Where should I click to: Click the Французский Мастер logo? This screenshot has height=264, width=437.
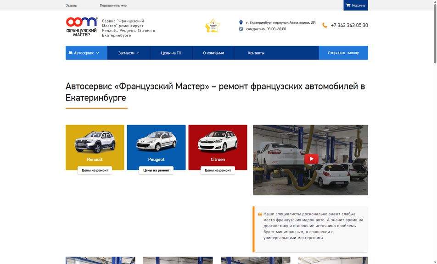82,27
